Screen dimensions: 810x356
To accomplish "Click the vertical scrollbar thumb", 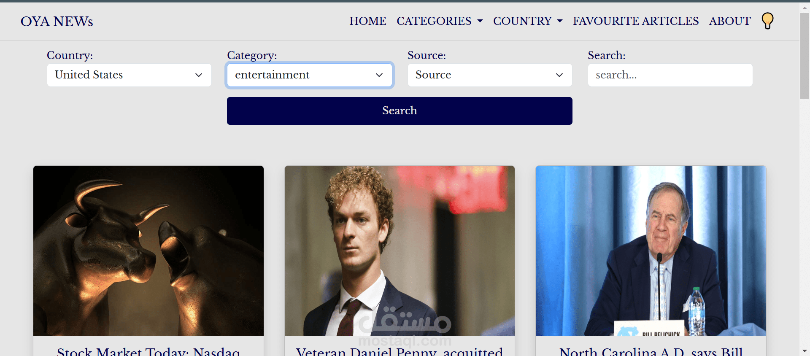I will click(x=805, y=56).
